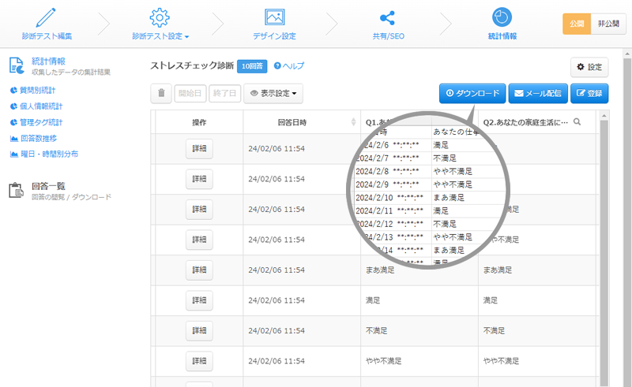Switch status to 非公開

coord(608,24)
